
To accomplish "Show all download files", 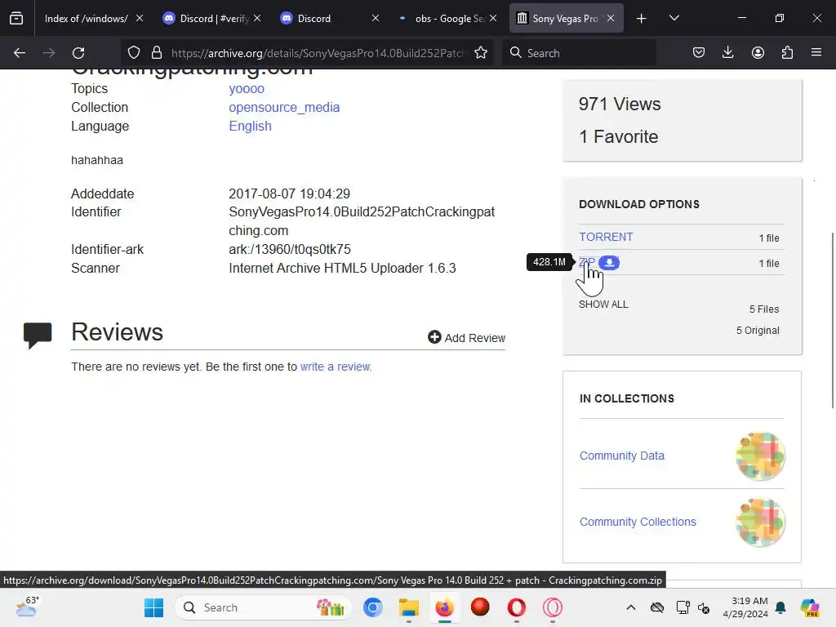I will pyautogui.click(x=603, y=305).
